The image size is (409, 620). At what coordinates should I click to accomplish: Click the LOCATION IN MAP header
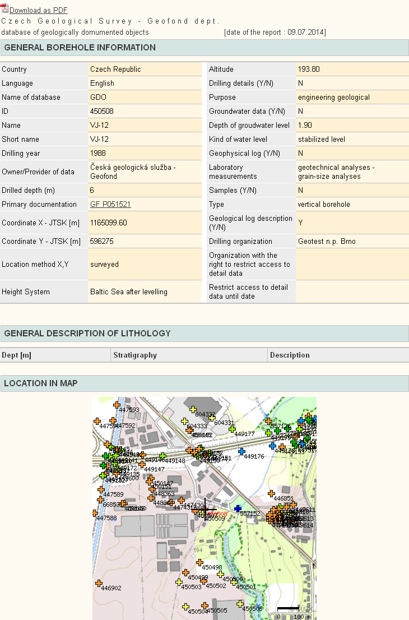204,383
